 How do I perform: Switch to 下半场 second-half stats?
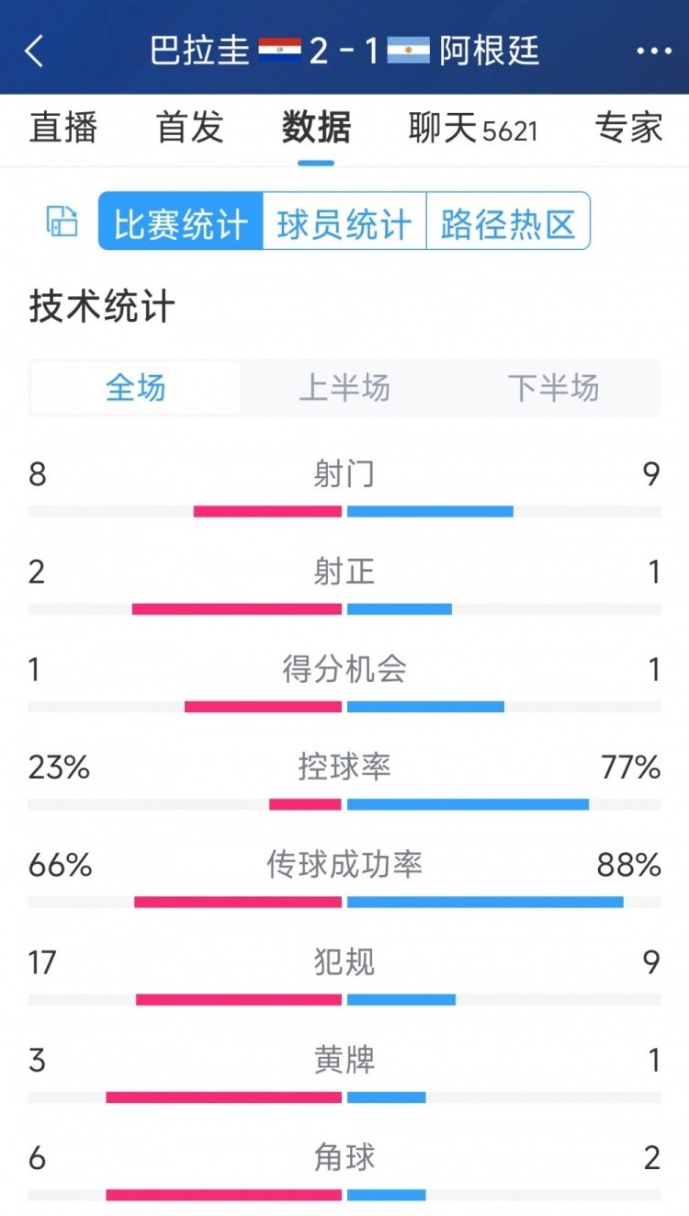[x=555, y=388]
